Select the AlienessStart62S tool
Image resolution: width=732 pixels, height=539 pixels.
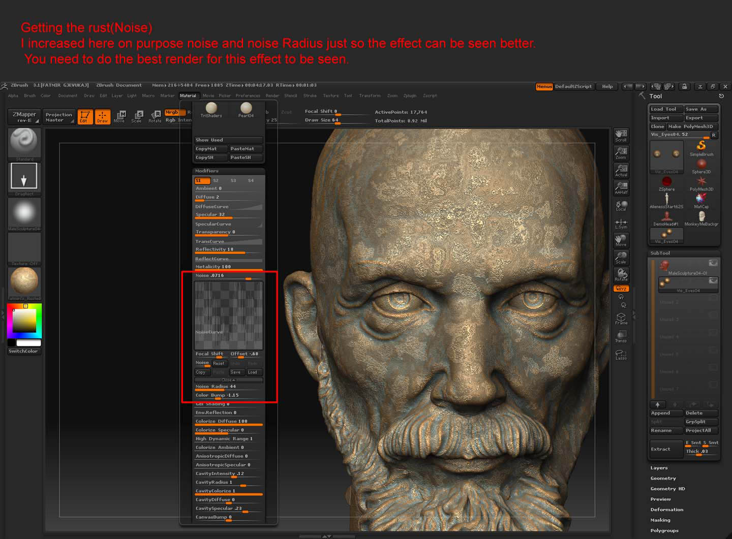click(666, 201)
